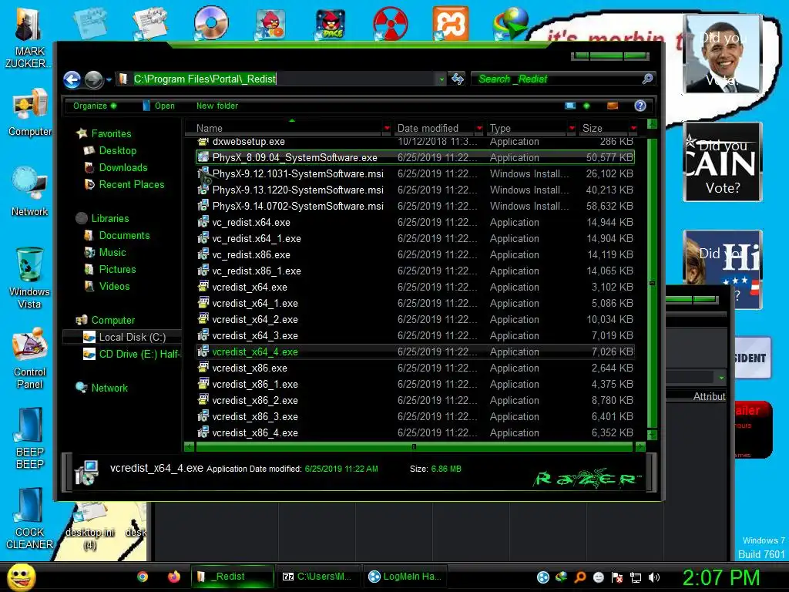Image resolution: width=789 pixels, height=592 pixels.
Task: Open the MARK ZUCKER desktop icon
Action: click(x=28, y=38)
